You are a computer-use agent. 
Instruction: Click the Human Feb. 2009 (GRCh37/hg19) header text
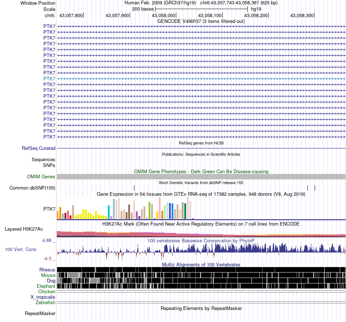pyautogui.click(x=160, y=3)
